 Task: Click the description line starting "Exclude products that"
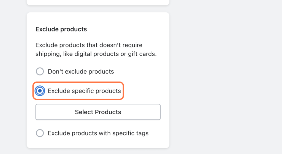tap(89, 45)
